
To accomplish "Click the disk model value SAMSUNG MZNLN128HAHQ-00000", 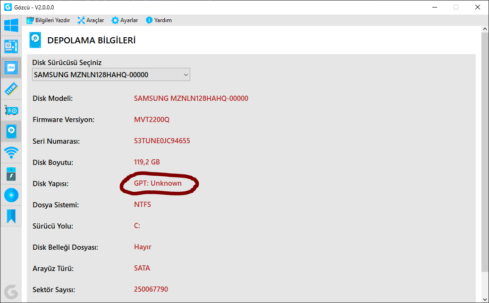I will (x=191, y=98).
